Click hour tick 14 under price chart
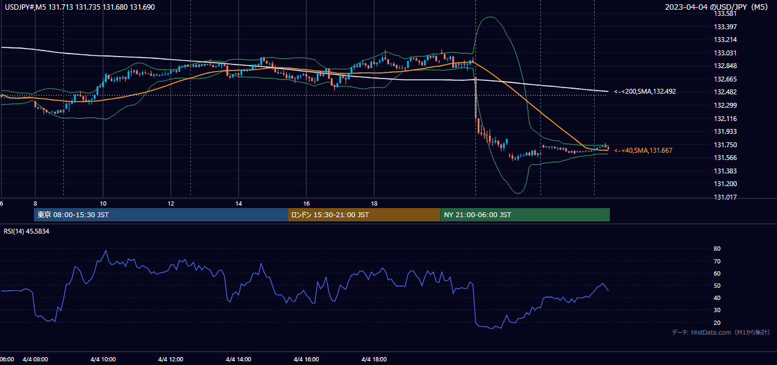This screenshot has height=365, width=777. pyautogui.click(x=239, y=203)
